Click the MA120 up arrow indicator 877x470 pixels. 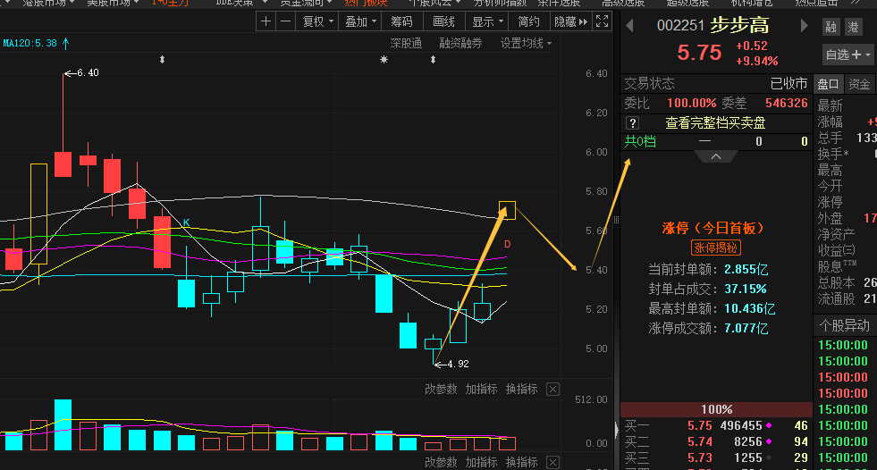66,43
